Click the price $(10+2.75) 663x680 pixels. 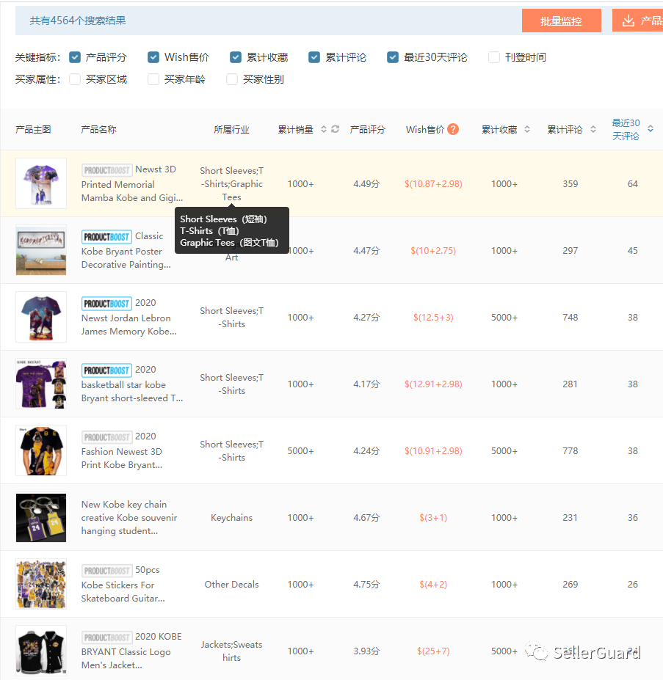click(433, 251)
